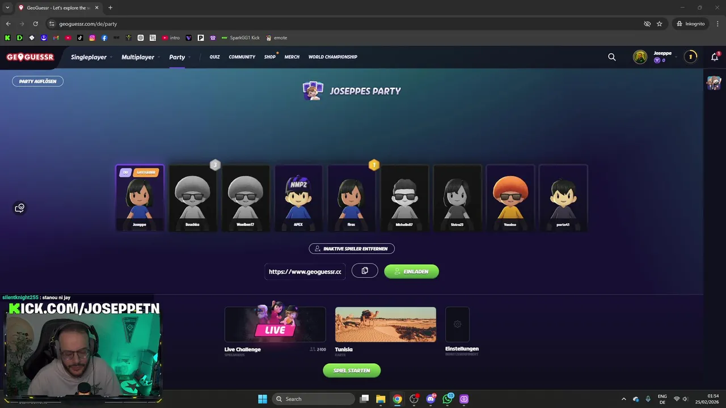This screenshot has height=408, width=726.
Task: Open a new browser tab
Action: point(110,7)
